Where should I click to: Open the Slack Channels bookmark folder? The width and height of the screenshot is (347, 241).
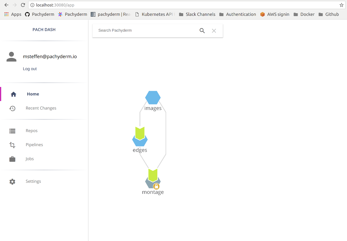pyautogui.click(x=197, y=14)
